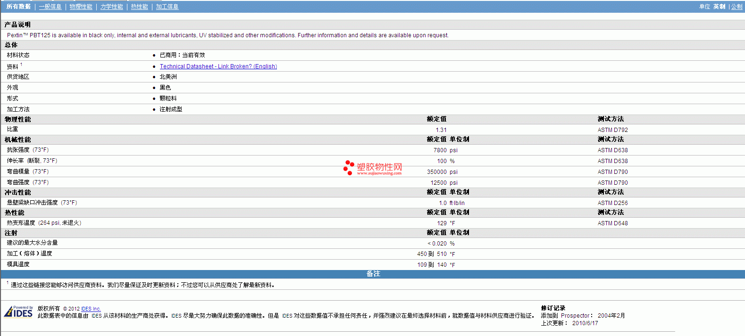The height and width of the screenshot is (336, 745).
Task: Select the 129 °F value
Action: 446,223
